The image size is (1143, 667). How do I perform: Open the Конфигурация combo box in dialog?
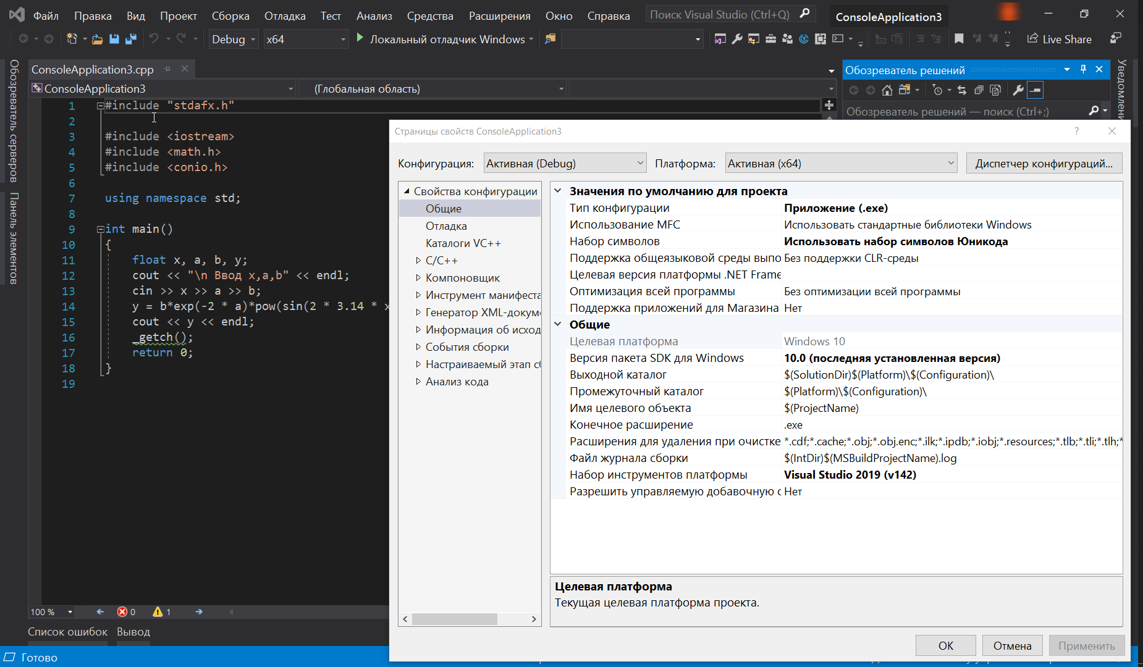(565, 164)
